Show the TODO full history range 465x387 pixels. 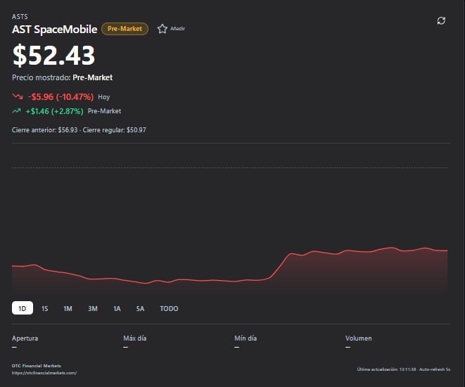tap(169, 309)
